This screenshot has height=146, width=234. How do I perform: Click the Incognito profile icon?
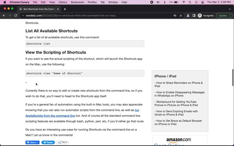(x=200, y=16)
